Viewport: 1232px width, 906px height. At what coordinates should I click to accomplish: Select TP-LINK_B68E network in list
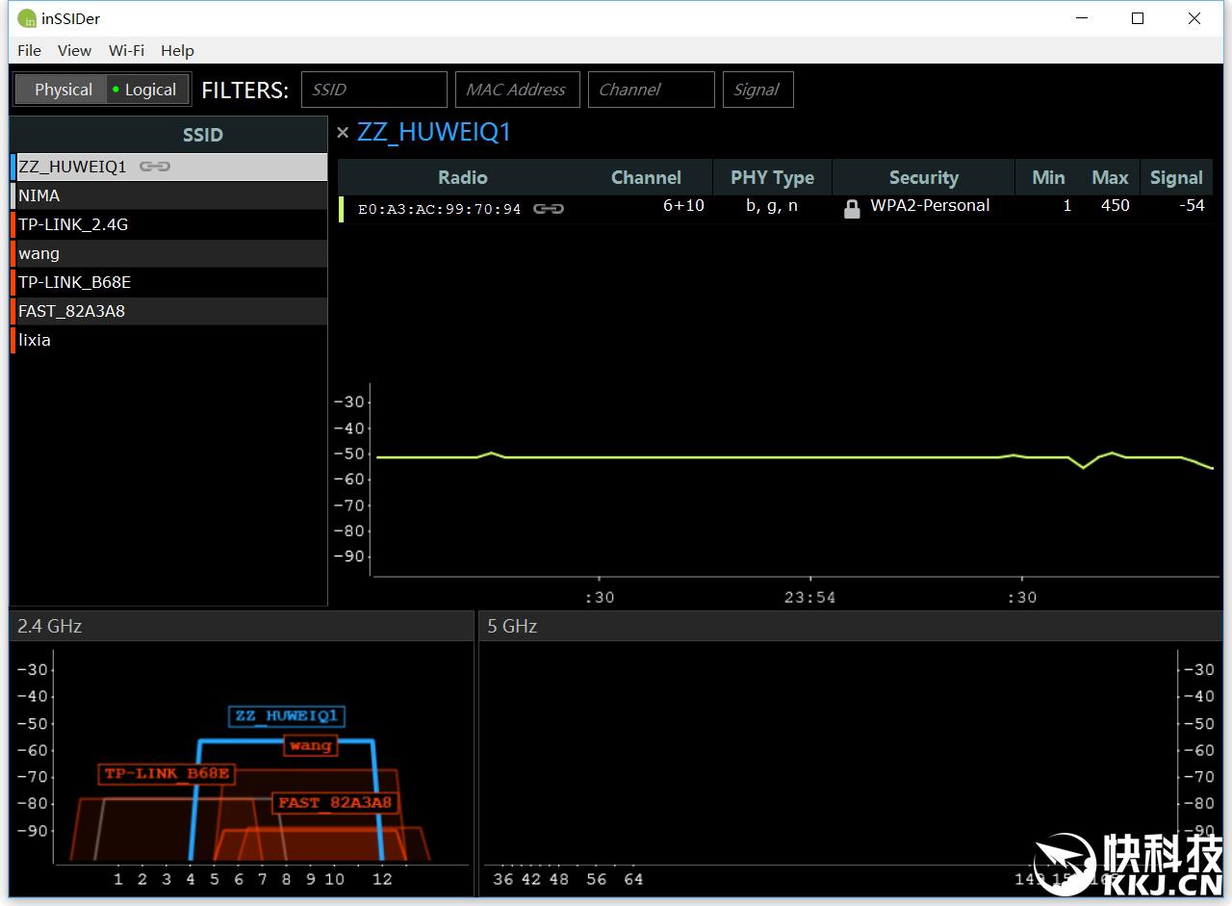point(169,282)
